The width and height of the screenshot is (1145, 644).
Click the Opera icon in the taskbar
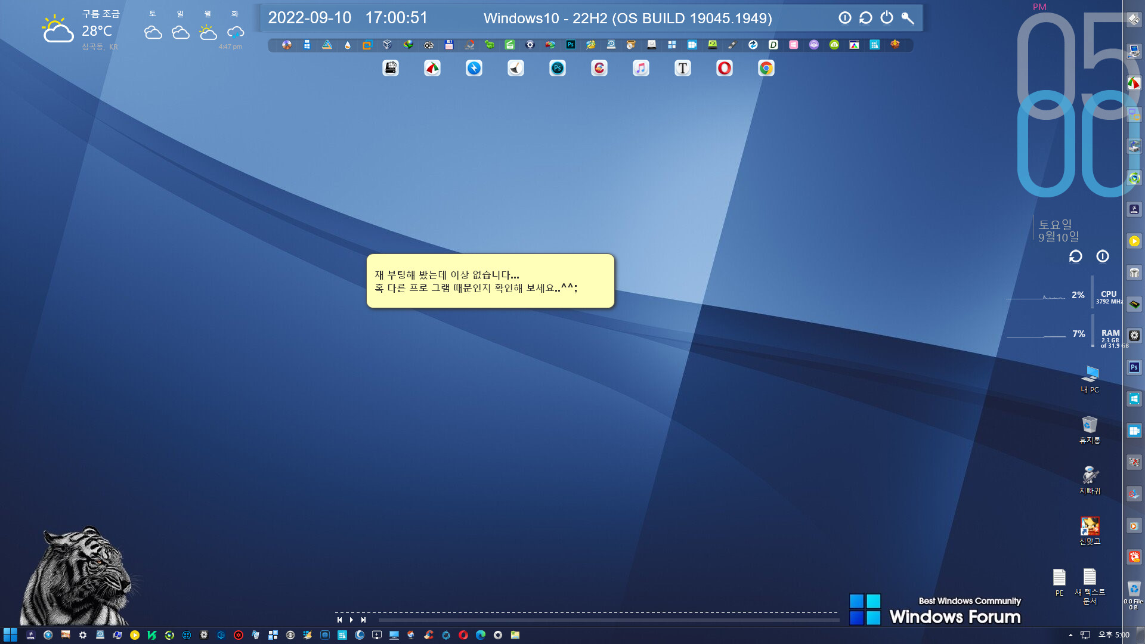[x=463, y=635]
